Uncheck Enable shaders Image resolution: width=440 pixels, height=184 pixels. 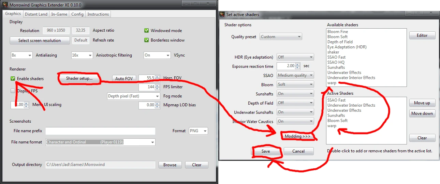pos(13,79)
